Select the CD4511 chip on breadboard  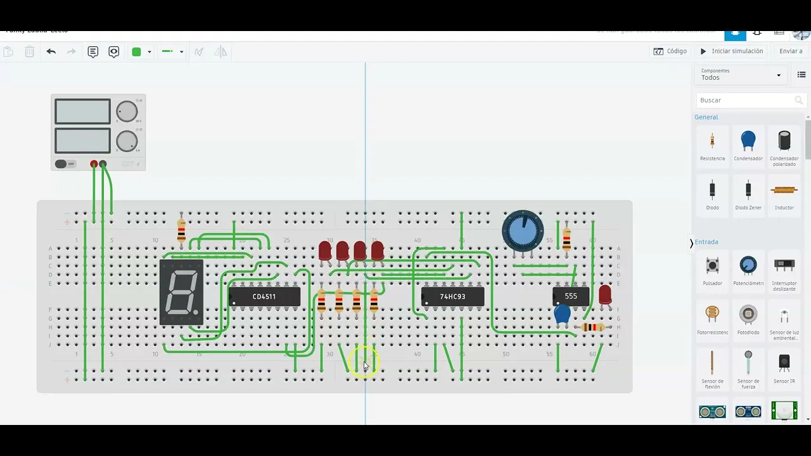pyautogui.click(x=264, y=296)
